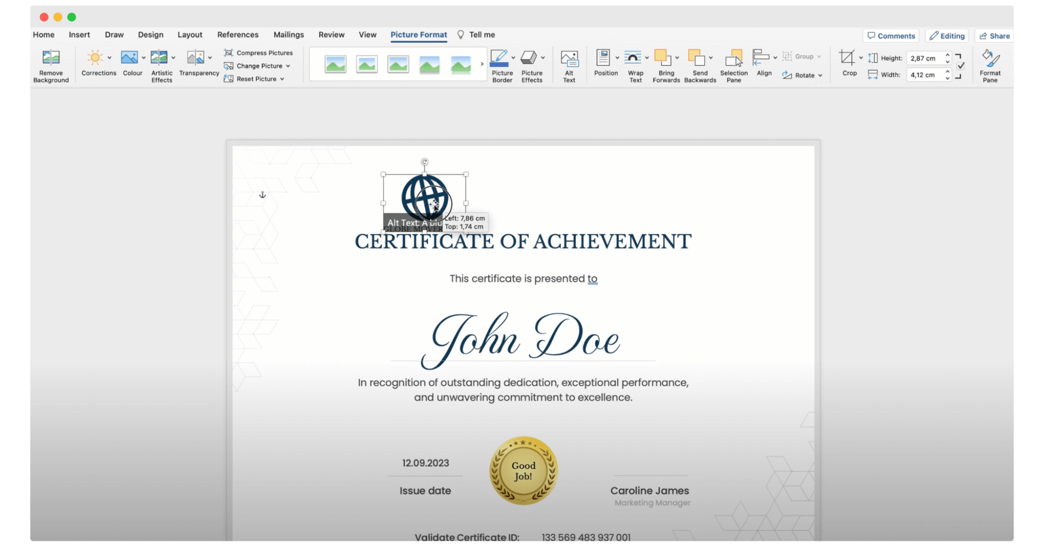1044x547 pixels.
Task: Expand the Colour dropdown arrow
Action: tap(143, 58)
